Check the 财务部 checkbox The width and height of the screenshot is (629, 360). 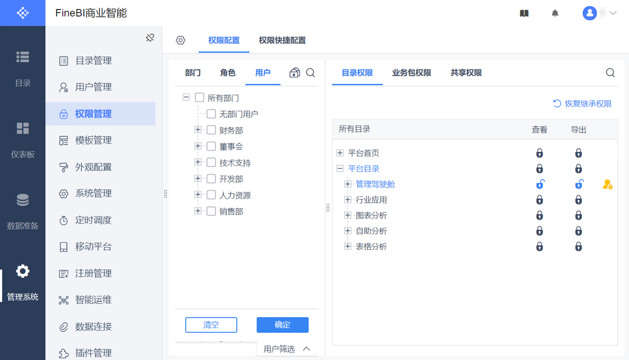(x=211, y=130)
